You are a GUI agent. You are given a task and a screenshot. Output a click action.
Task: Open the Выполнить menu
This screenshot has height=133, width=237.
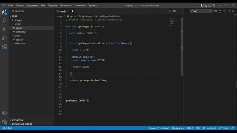pos(66,6)
